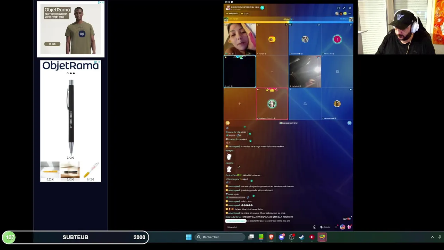This screenshot has height=250, width=444.
Task: Open Le Concient's avatar seat
Action: click(x=305, y=39)
